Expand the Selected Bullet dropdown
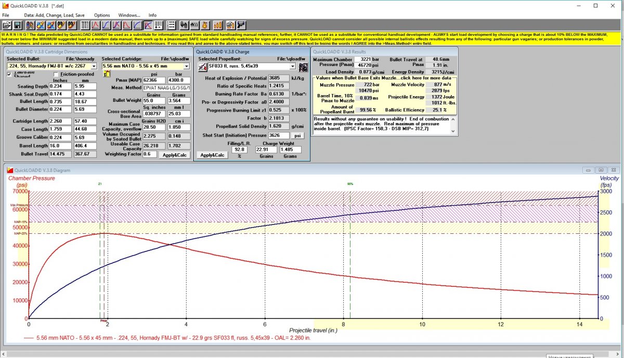The height and width of the screenshot is (358, 624). [94, 67]
